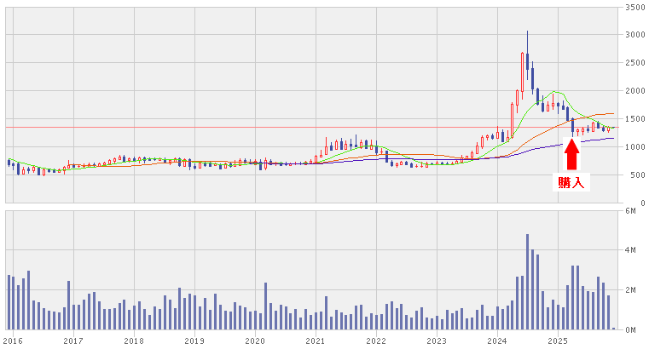Select the 2025 year label on the time axis

(x=558, y=340)
